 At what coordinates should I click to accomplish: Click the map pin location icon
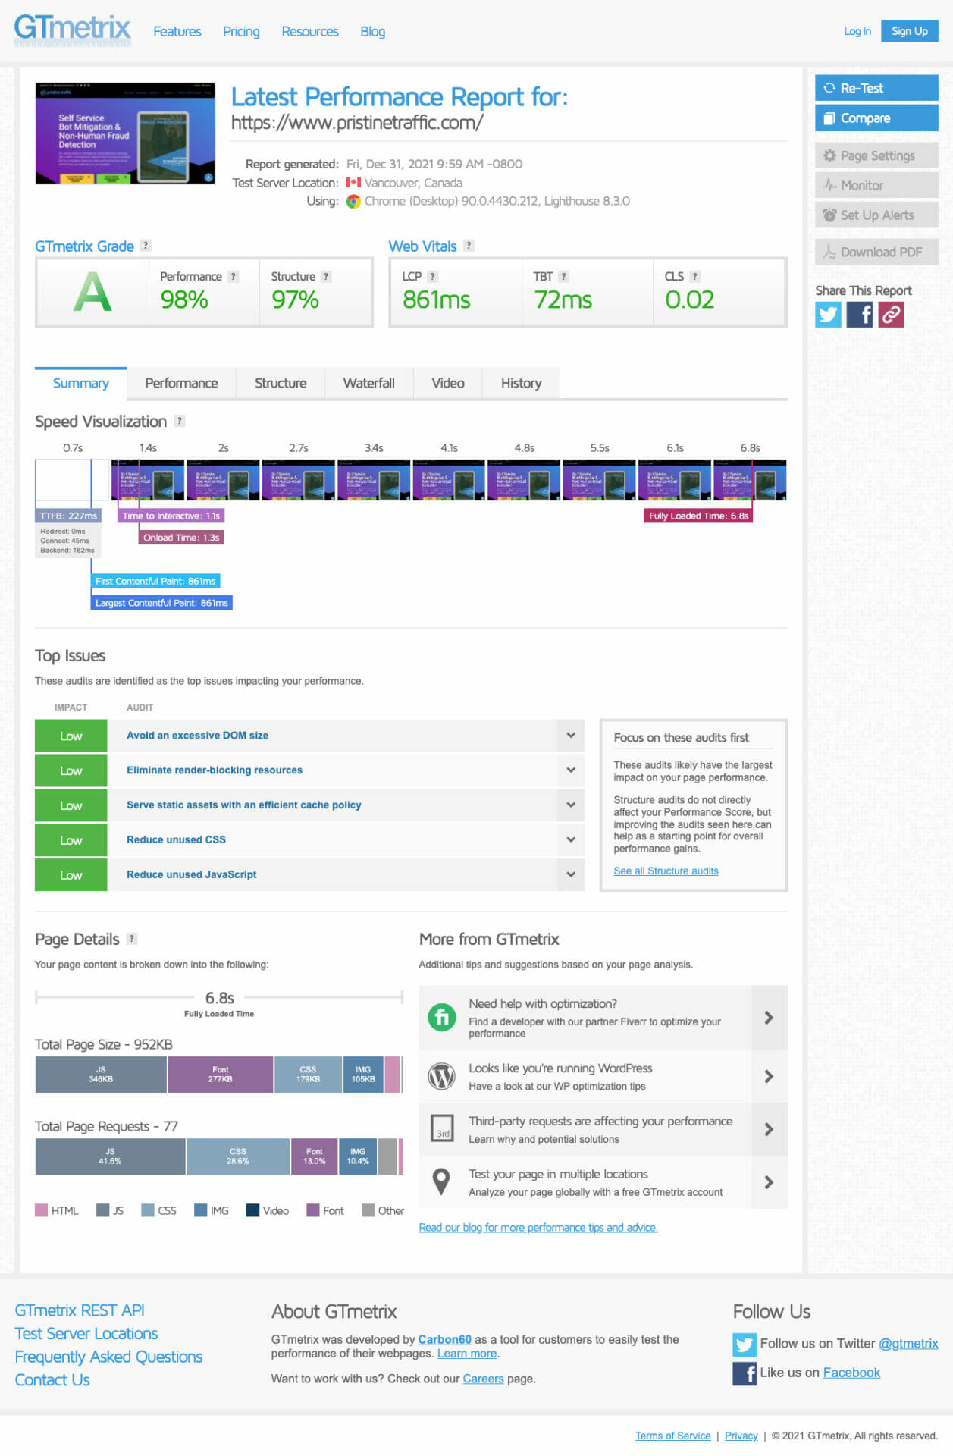coord(441,1181)
